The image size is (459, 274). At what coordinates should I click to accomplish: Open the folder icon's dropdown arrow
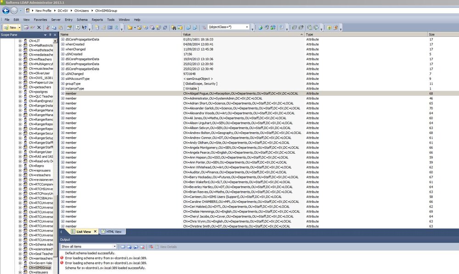[x=134, y=28]
